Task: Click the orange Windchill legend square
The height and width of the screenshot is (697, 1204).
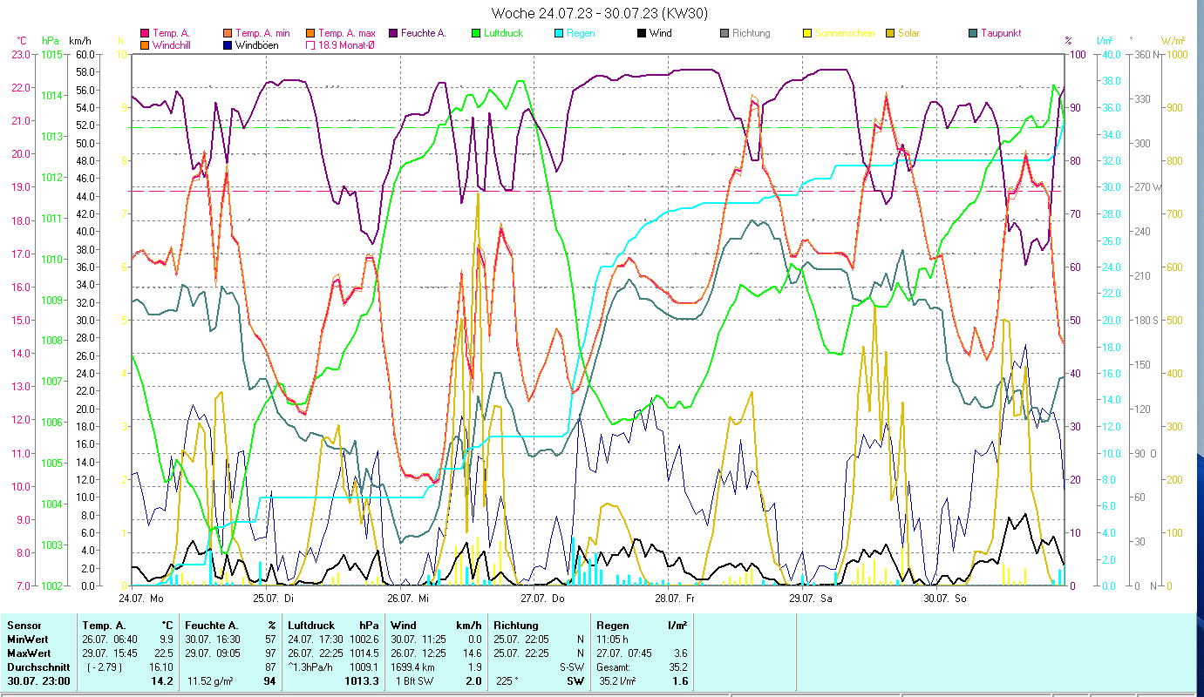Action: (145, 45)
